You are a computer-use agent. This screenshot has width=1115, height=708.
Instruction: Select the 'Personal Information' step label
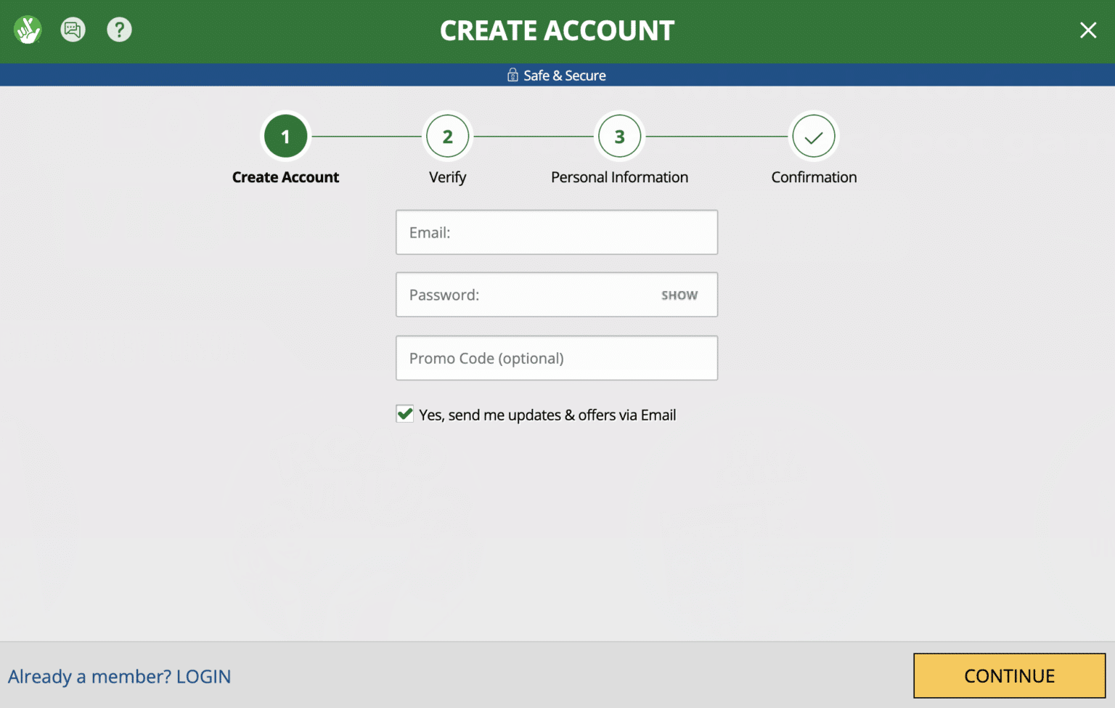[619, 177]
